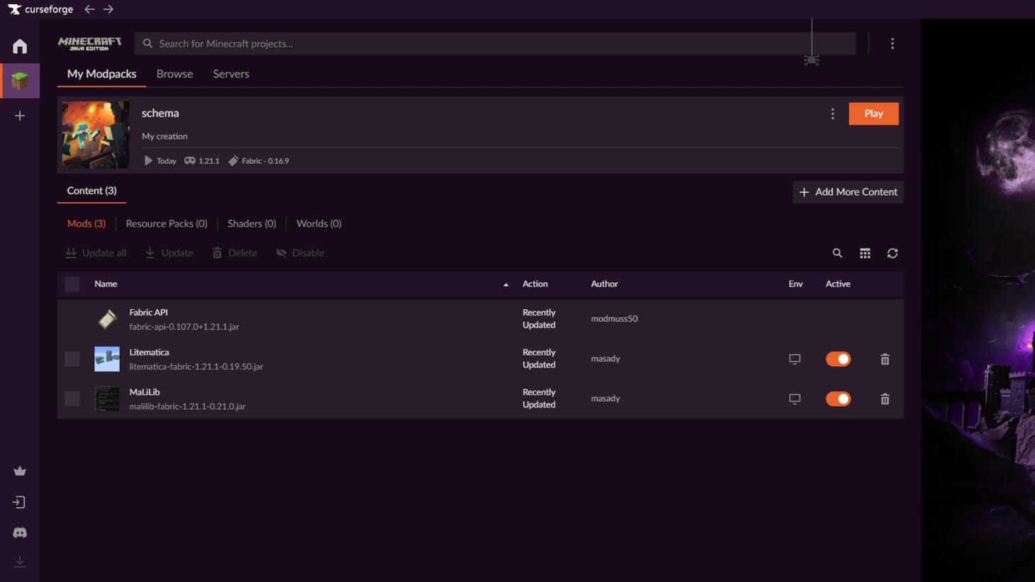Open the column layout grid icon
This screenshot has width=1035, height=582.
point(865,253)
